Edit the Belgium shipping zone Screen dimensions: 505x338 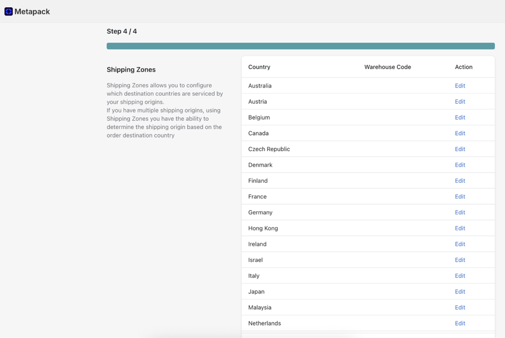[460, 117]
